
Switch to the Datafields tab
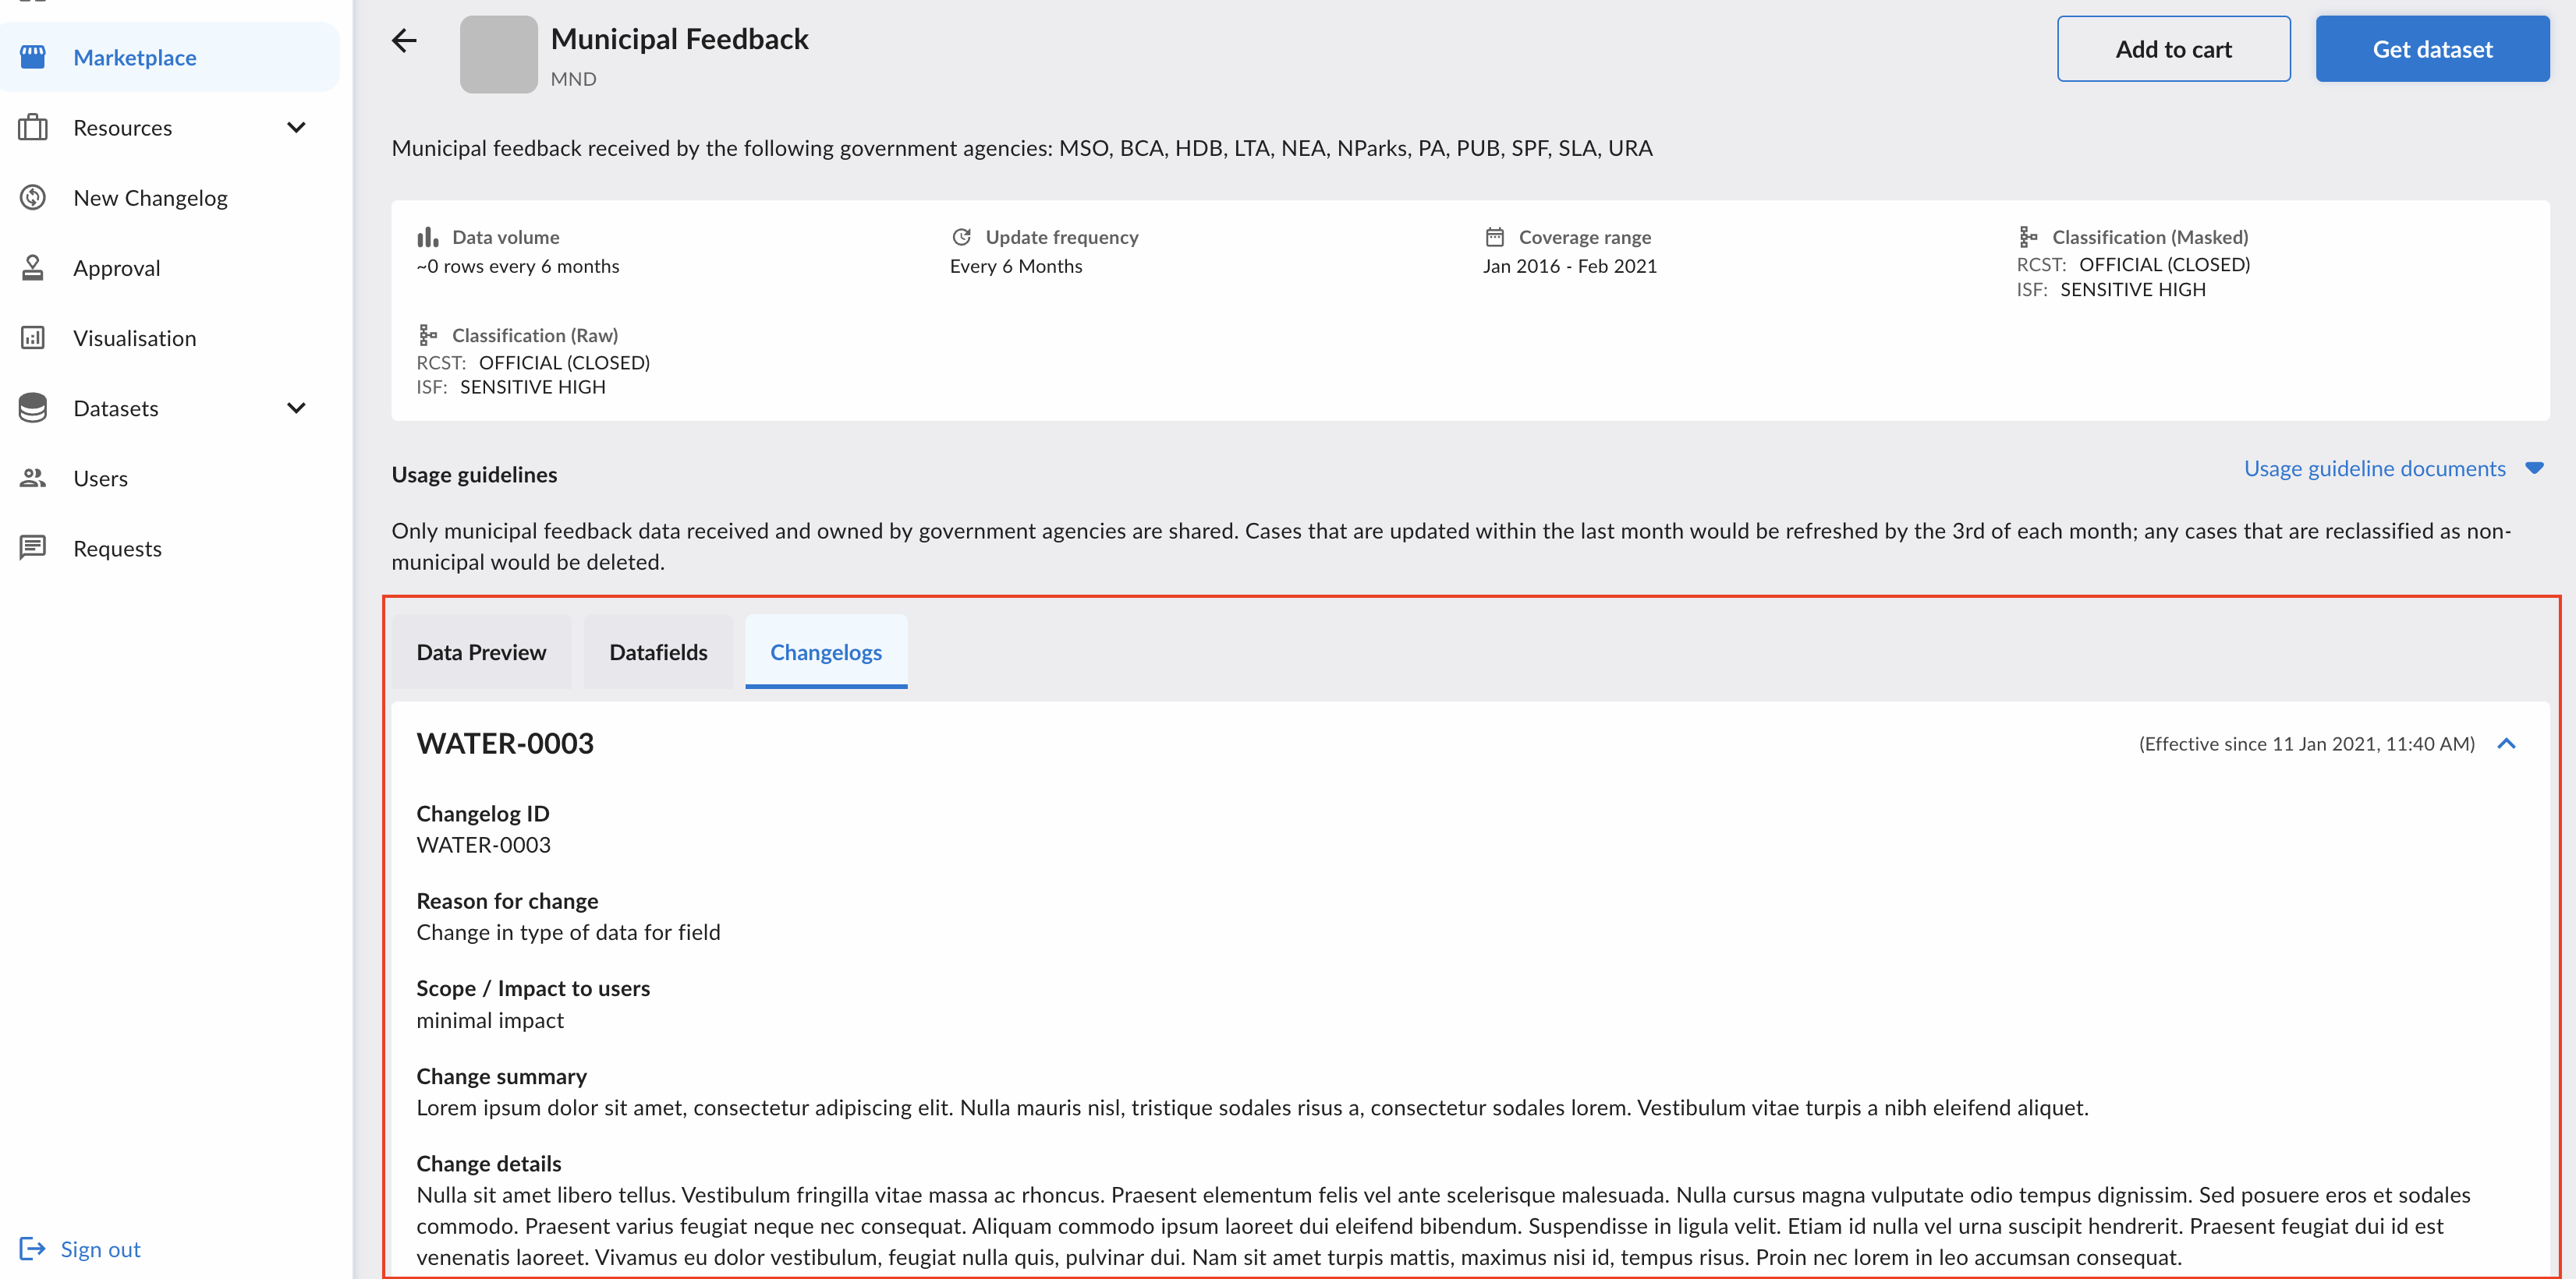coord(658,652)
